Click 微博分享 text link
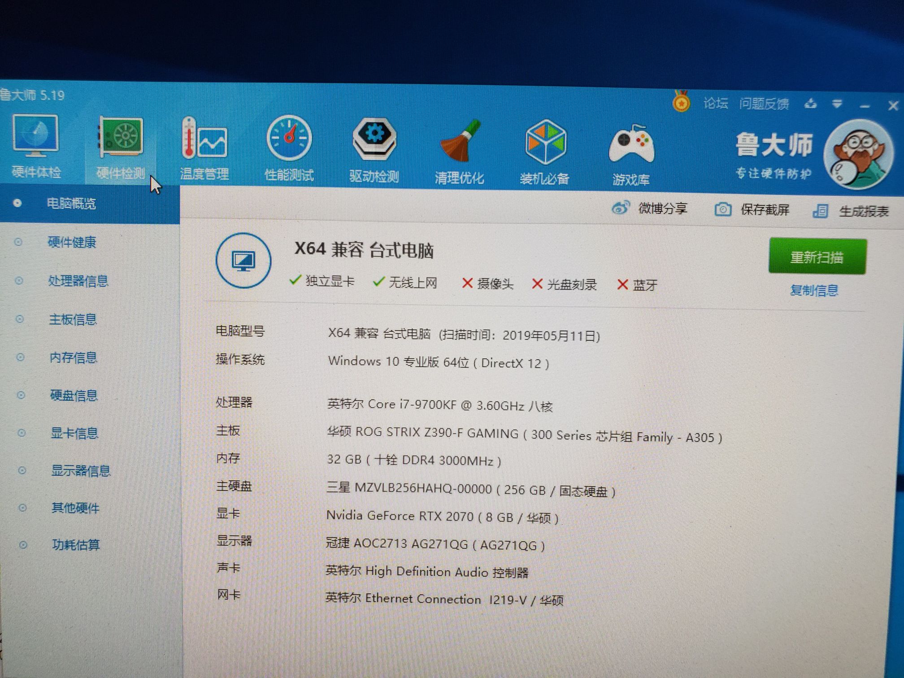 663,209
